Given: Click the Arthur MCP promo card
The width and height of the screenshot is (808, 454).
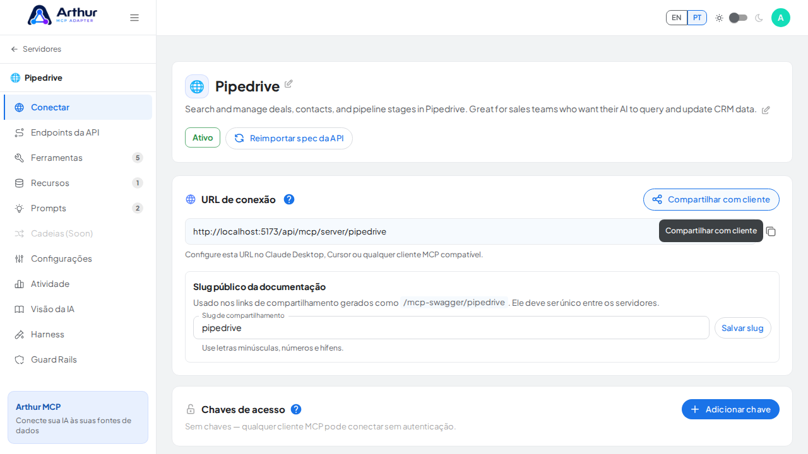Looking at the screenshot, I should click(78, 417).
